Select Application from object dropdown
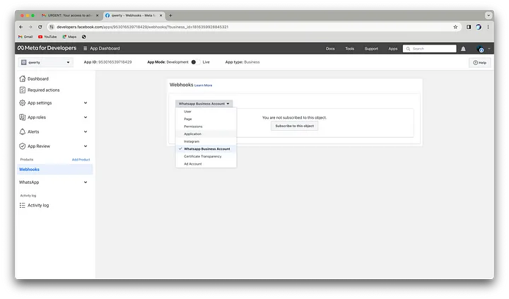The image size is (509, 299). [206, 134]
